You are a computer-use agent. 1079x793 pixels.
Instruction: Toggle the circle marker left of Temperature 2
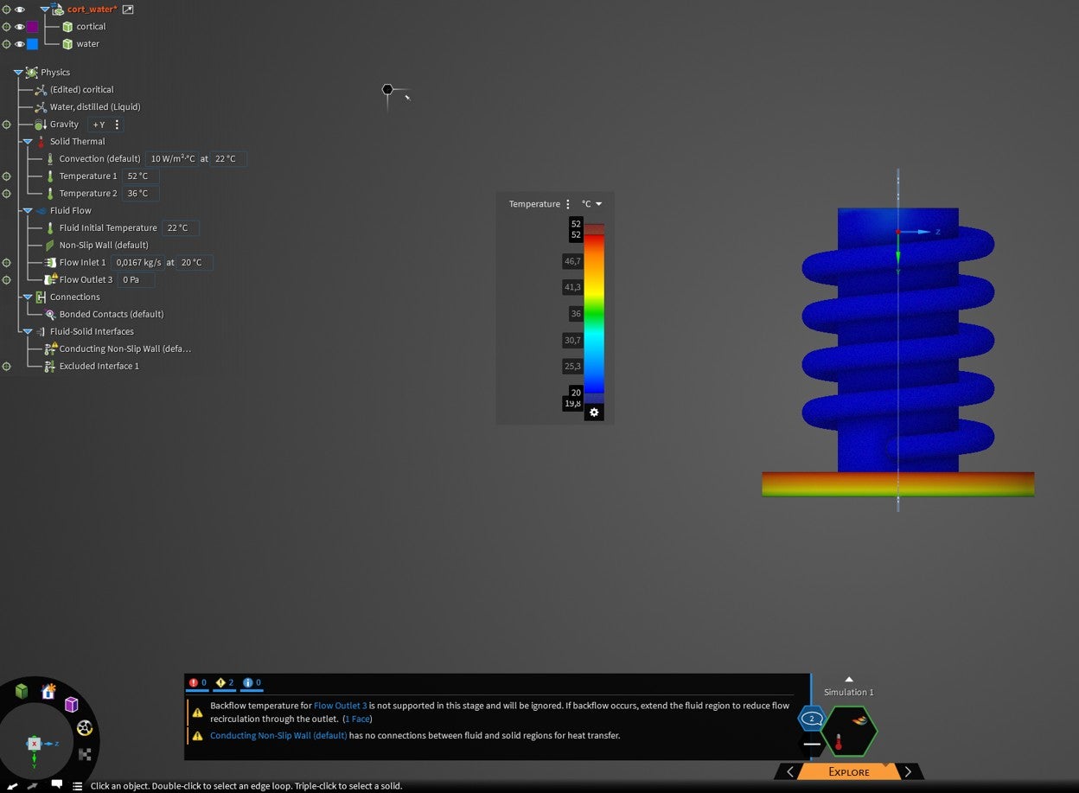point(7,194)
